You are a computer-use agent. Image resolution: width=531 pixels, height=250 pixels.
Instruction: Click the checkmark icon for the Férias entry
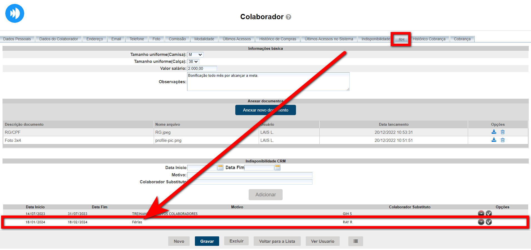(x=489, y=222)
